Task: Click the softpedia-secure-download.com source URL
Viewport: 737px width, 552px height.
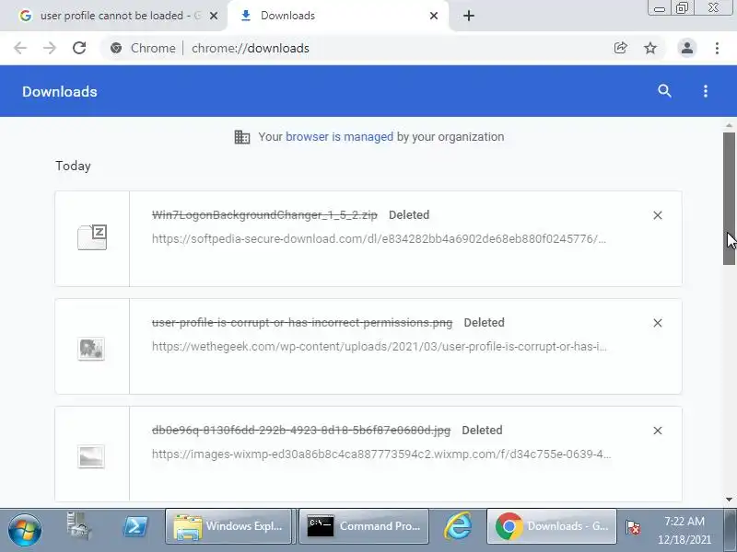Action: pos(379,239)
